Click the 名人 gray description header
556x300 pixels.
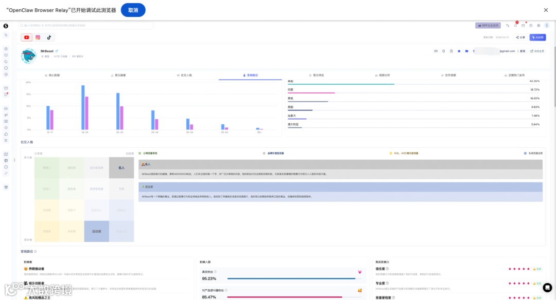click(x=340, y=164)
